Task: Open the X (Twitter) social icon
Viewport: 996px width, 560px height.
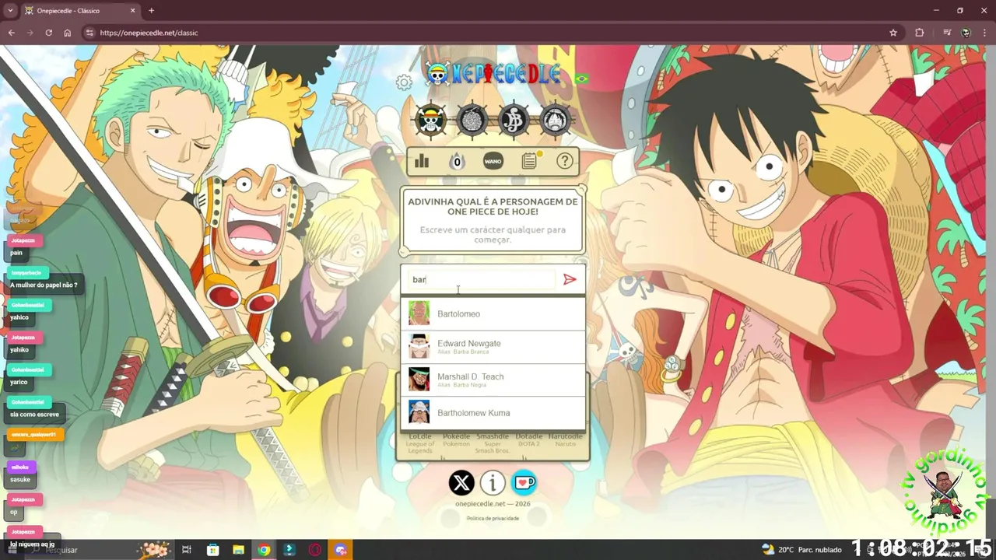Action: 461,483
